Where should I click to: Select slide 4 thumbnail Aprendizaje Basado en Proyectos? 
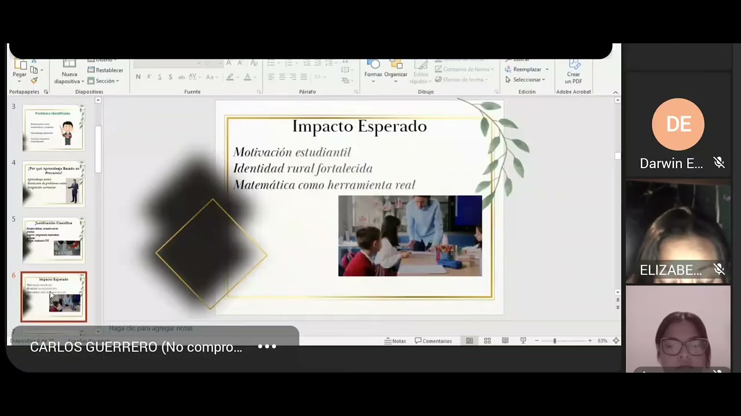(x=53, y=184)
